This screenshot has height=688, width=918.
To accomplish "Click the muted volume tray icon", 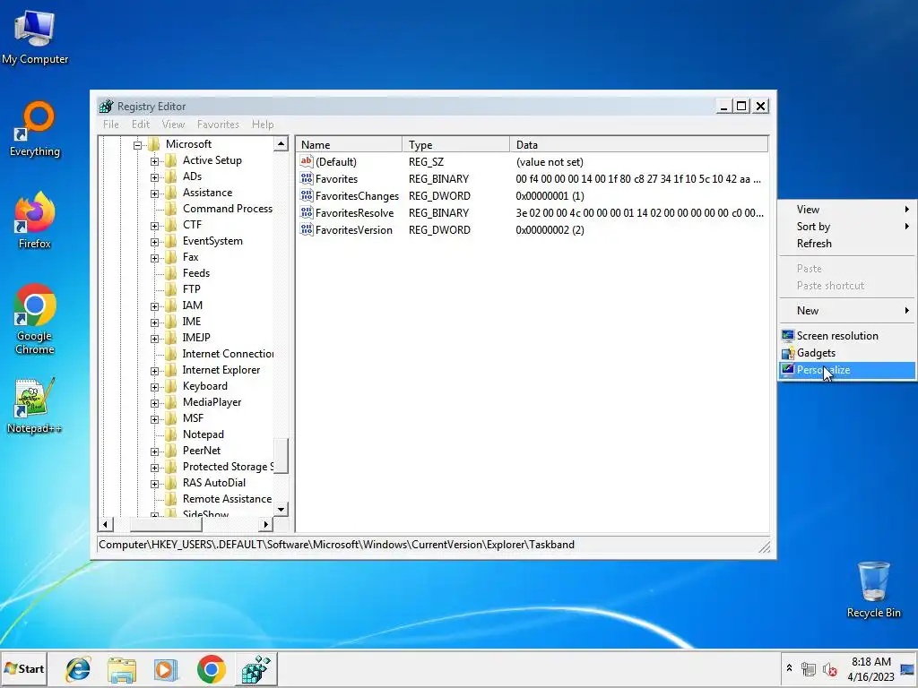I will tap(829, 668).
